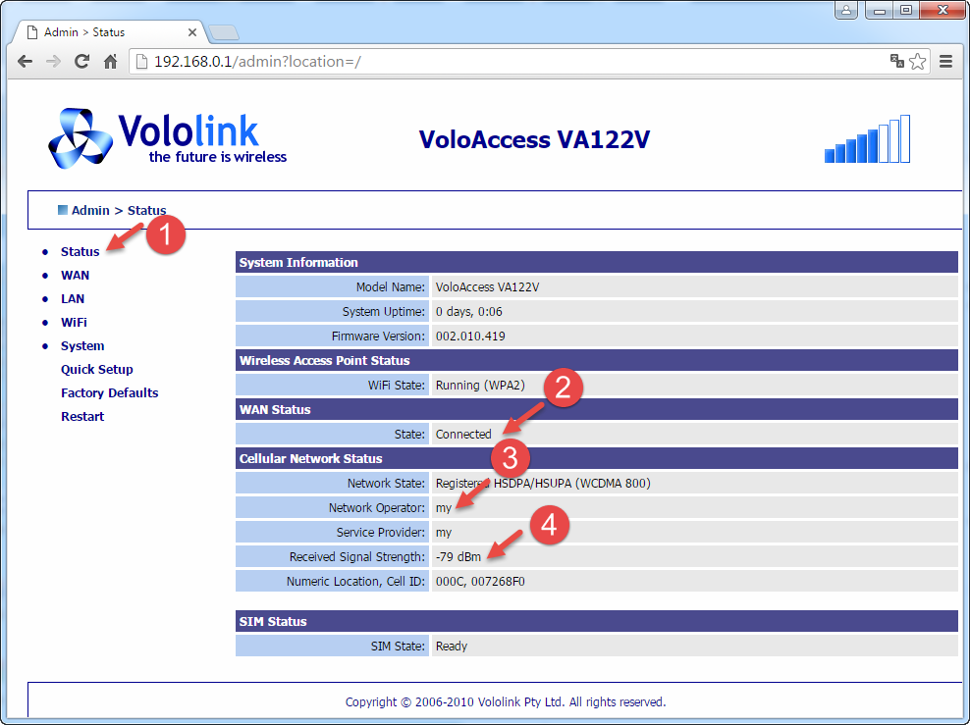Click the Network Operator value my
970x725 pixels.
(444, 508)
